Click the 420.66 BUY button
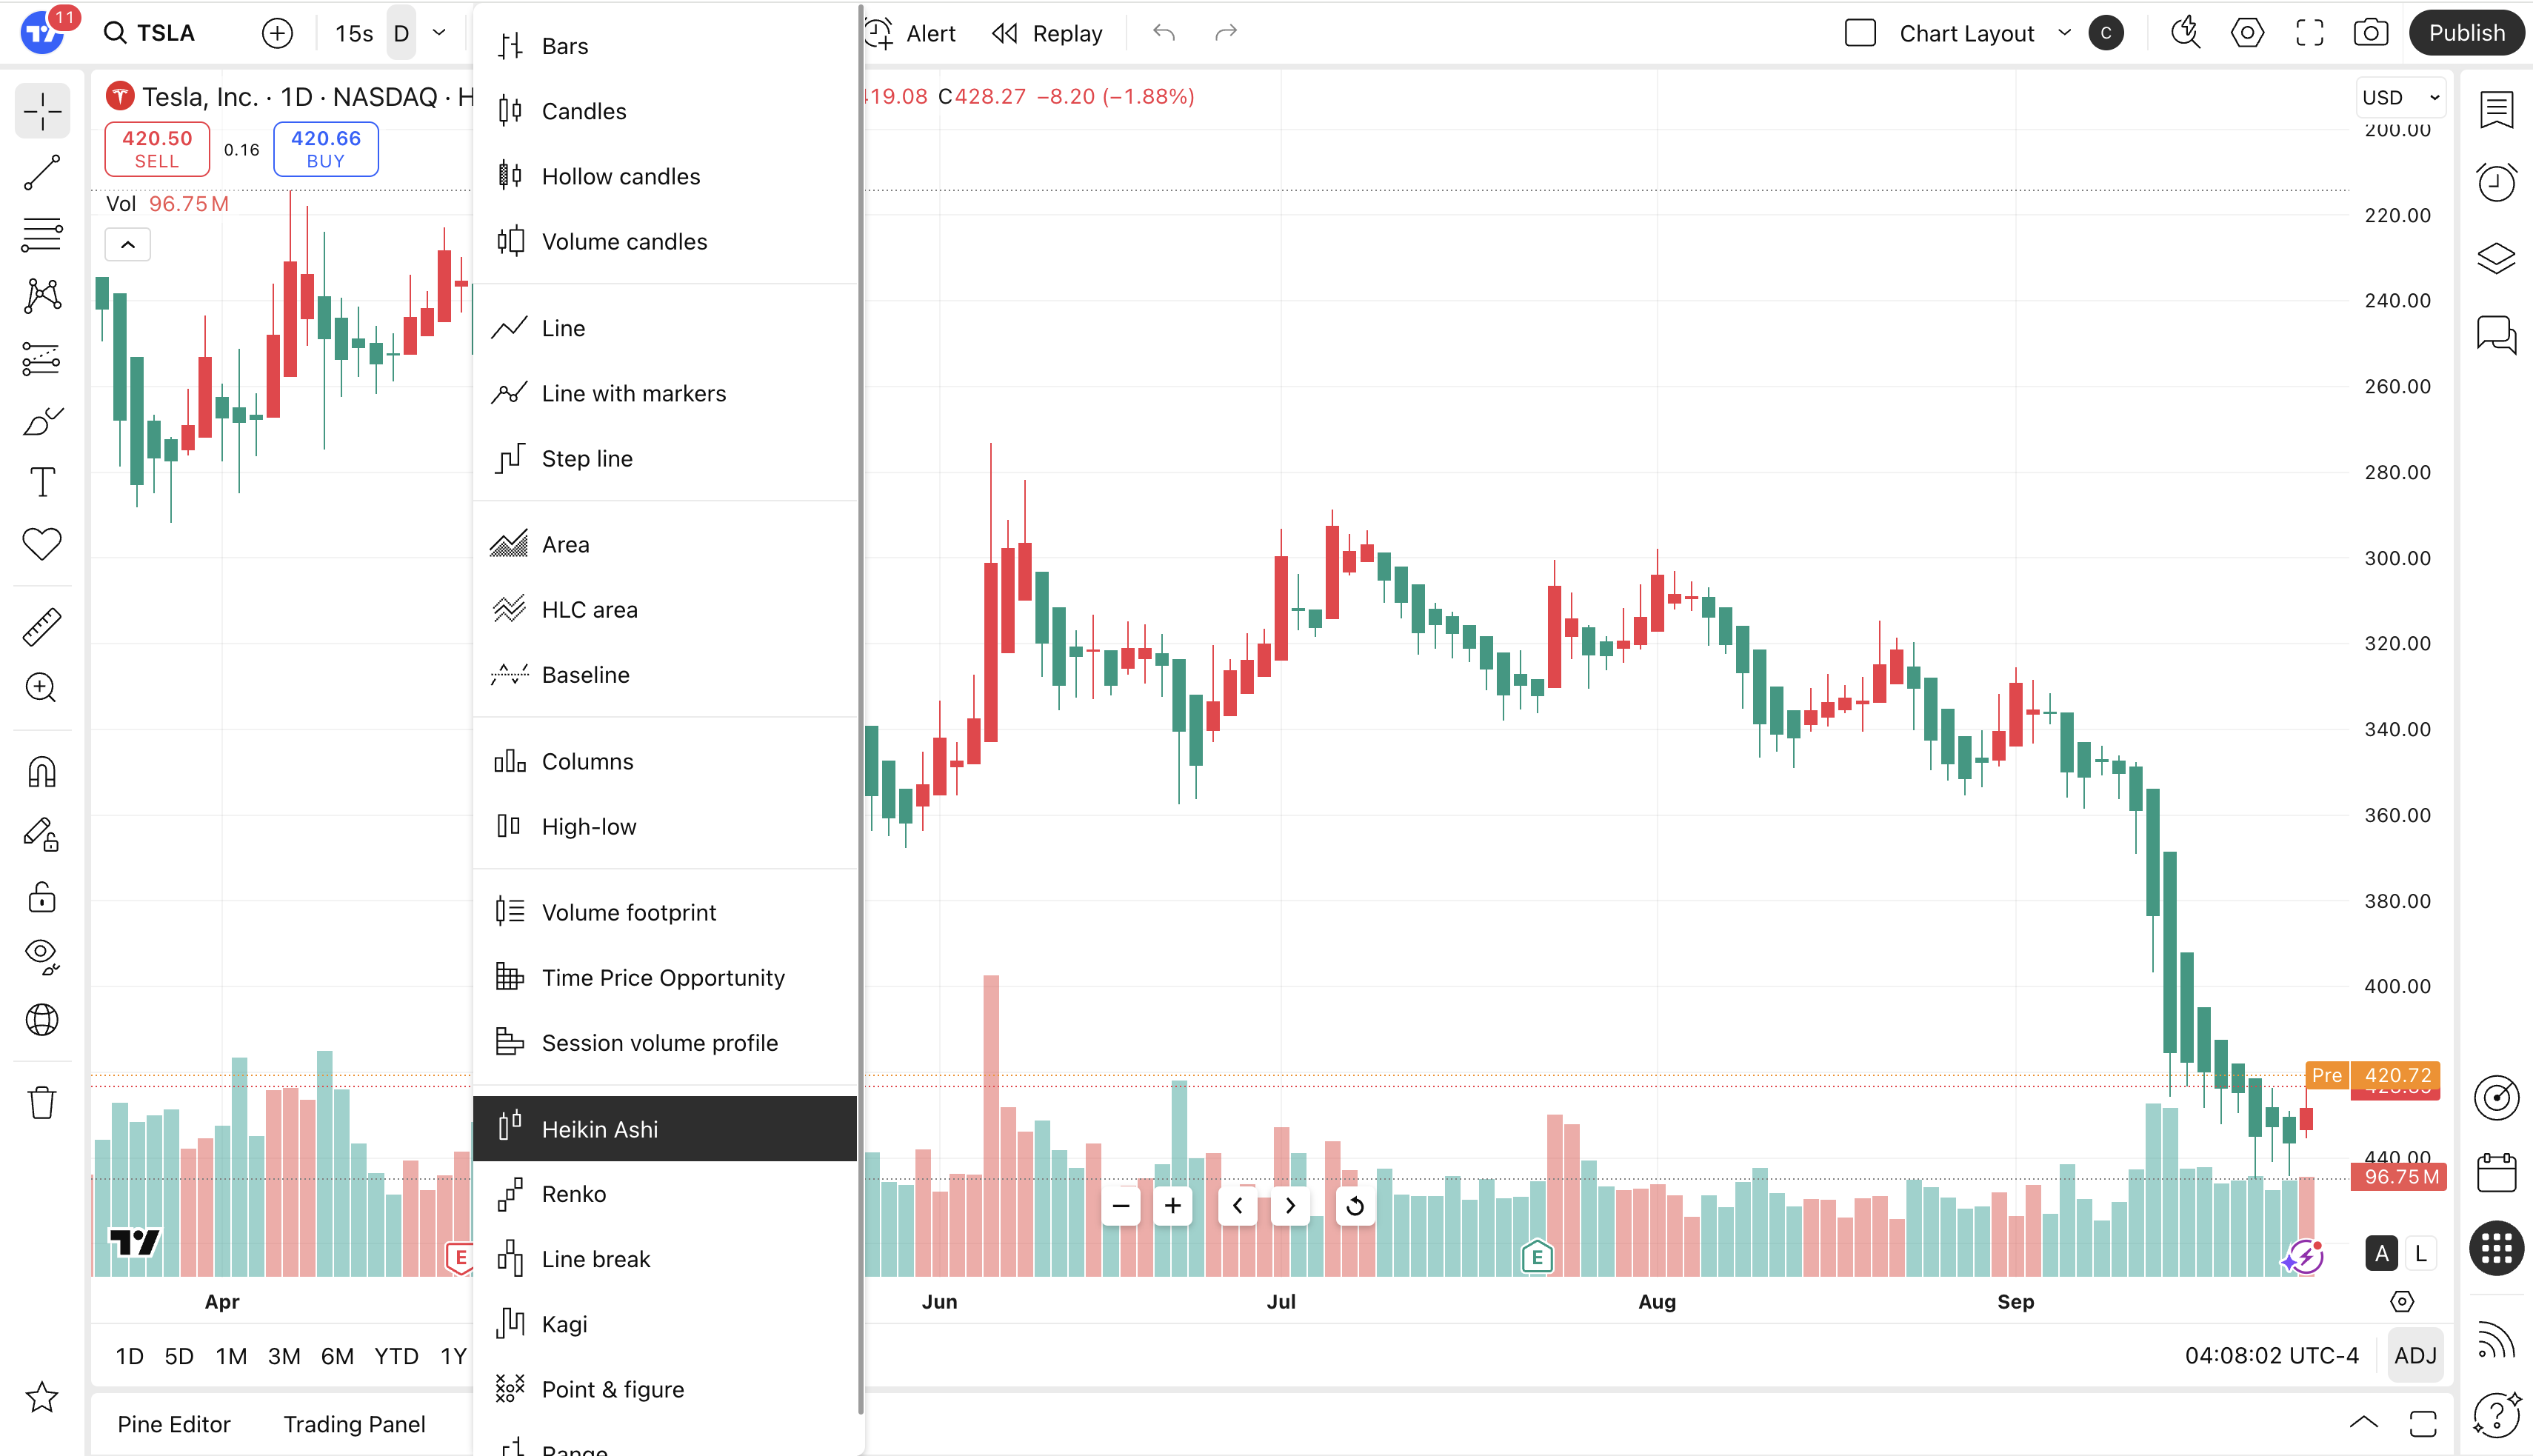Image resolution: width=2533 pixels, height=1456 pixels. (x=326, y=148)
